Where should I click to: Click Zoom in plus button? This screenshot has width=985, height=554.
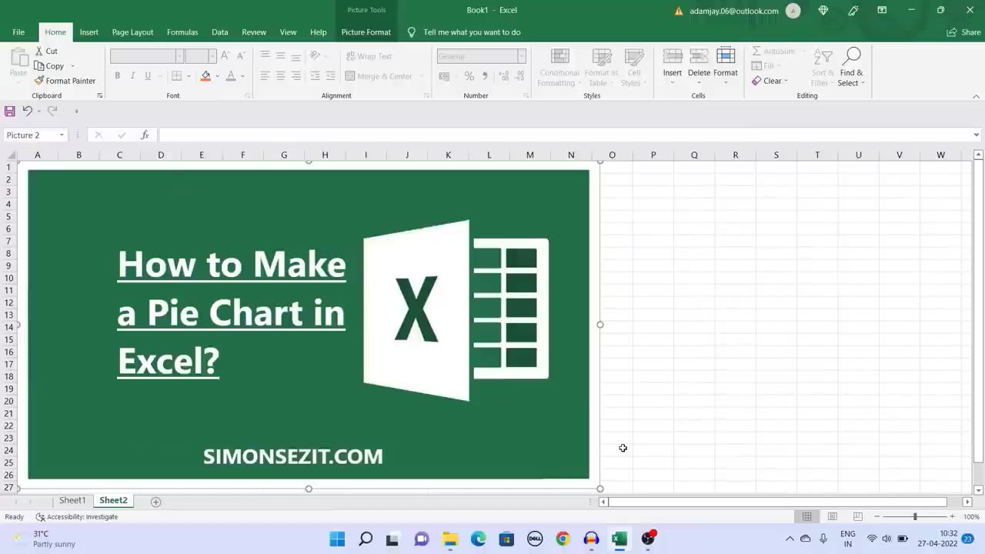pyautogui.click(x=952, y=516)
